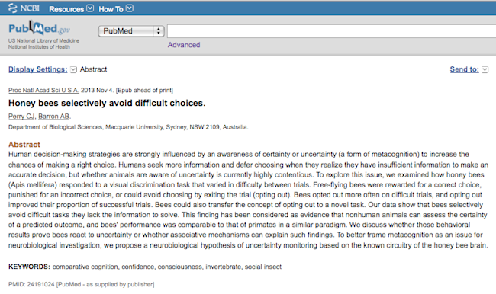The image size is (496, 294).
Task: Open the Resources dropdown arrow icon
Action: point(90,8)
